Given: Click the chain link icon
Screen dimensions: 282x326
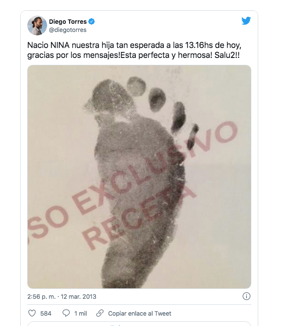Looking at the screenshot, I should pos(100,313).
